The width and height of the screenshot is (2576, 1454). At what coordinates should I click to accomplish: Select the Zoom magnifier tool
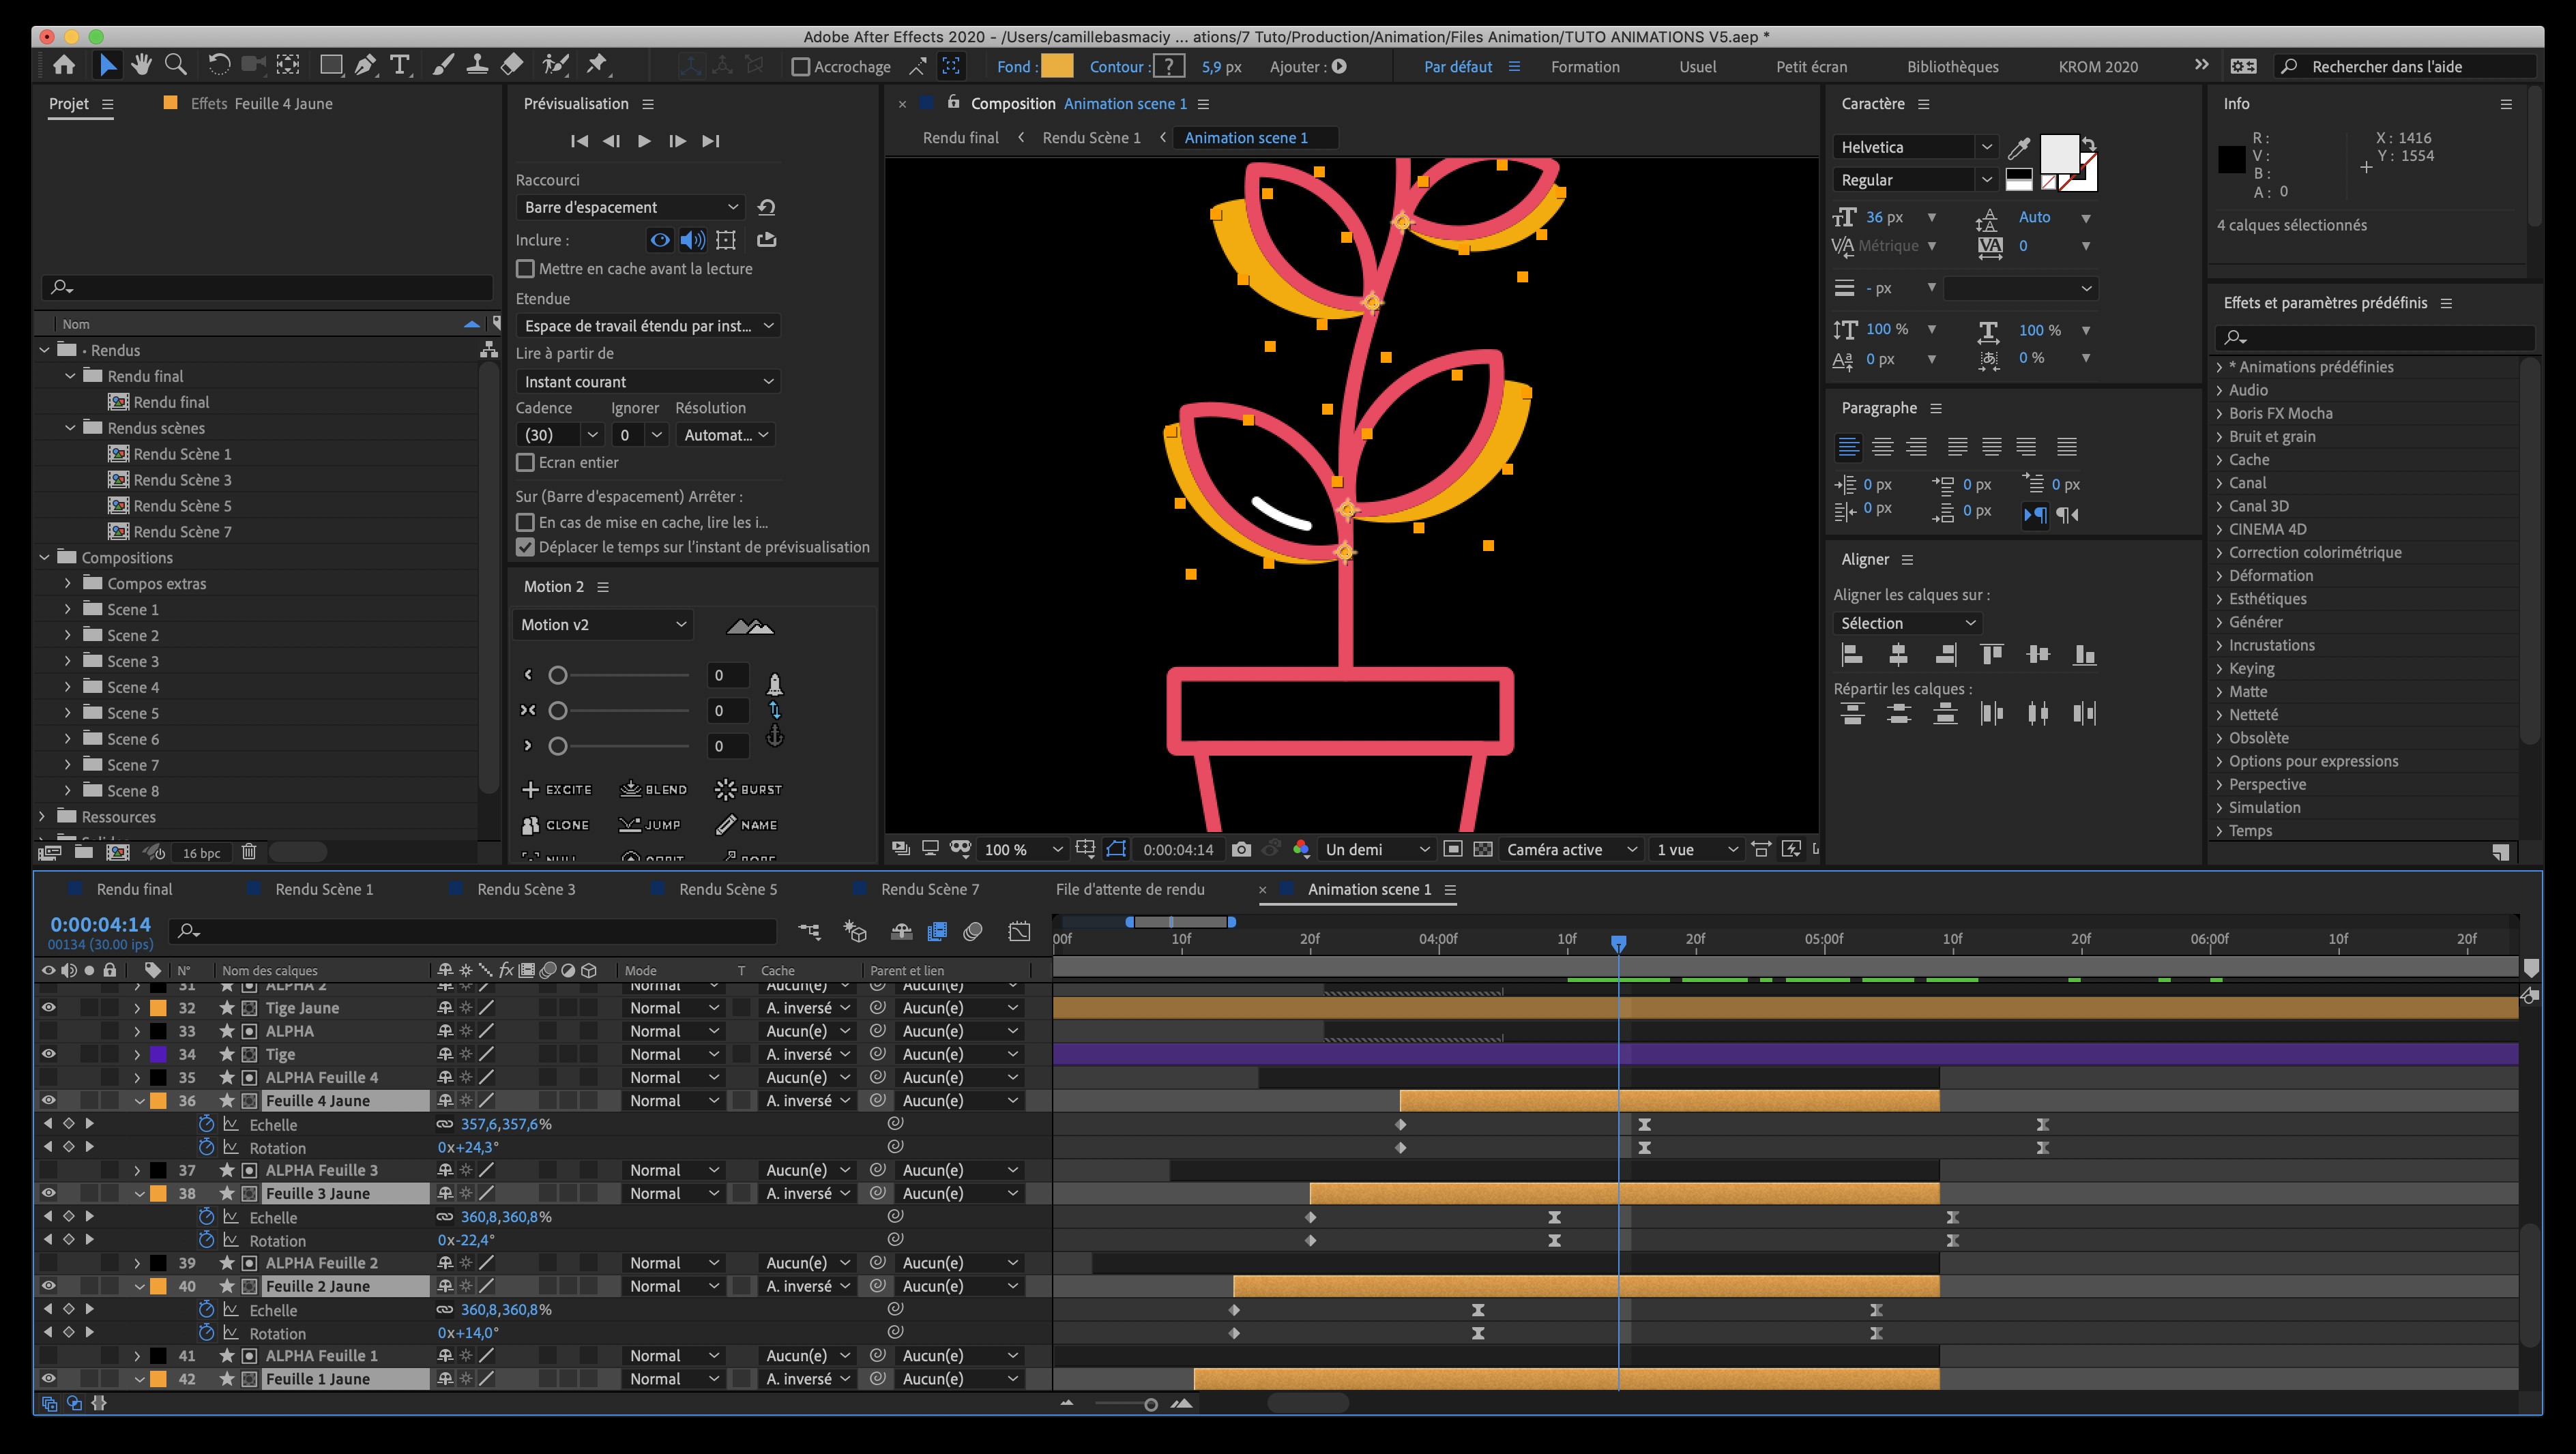(175, 66)
